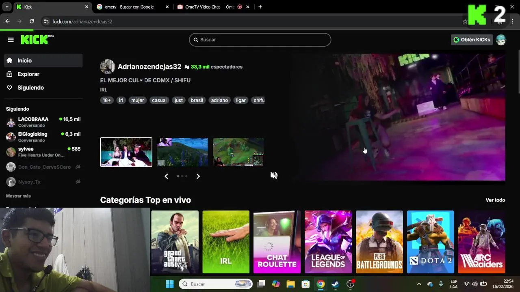Open the user profile avatar menu

[501, 40]
